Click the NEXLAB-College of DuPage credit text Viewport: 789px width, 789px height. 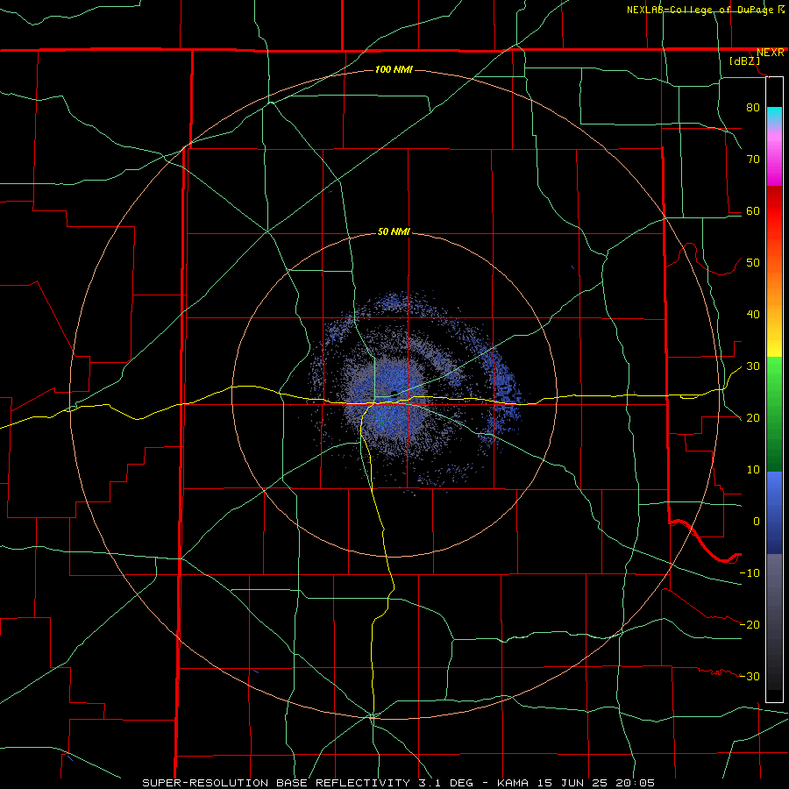700,10
